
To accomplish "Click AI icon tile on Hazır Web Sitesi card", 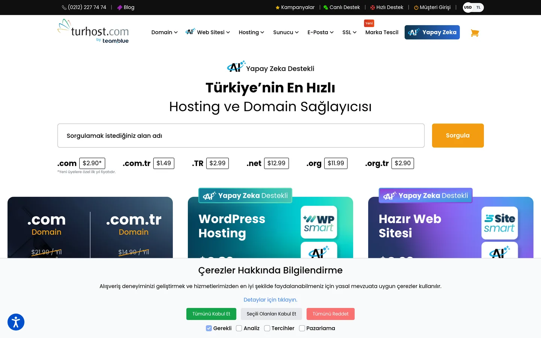I will 500,250.
